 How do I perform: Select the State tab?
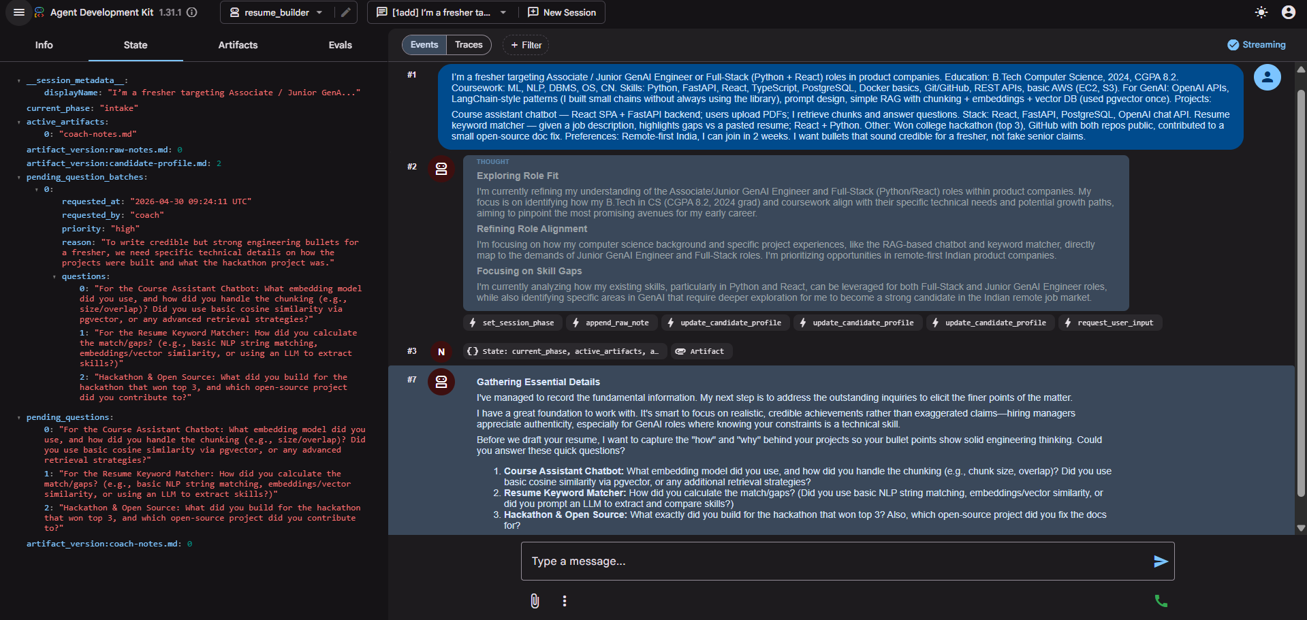tap(136, 45)
